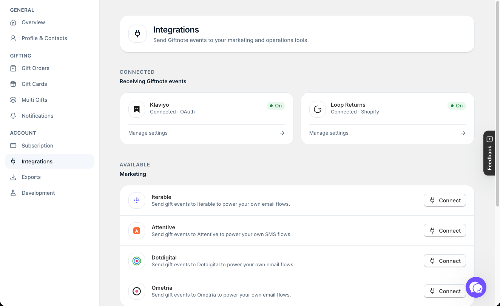The height and width of the screenshot is (306, 500).
Task: Open Manage settings for Loop Returns
Action: point(387,133)
